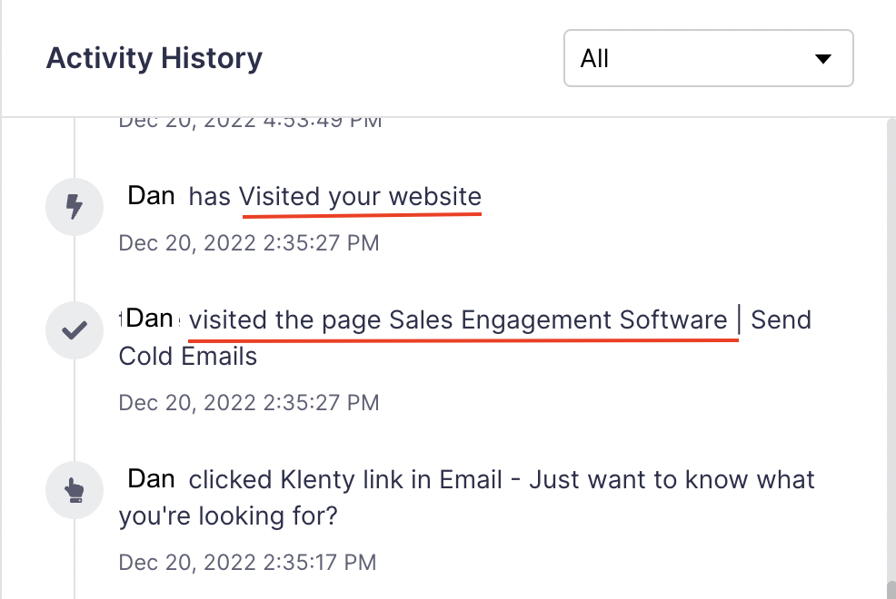
Task: Click the 2:35:17 PM timestamp
Action: pyautogui.click(x=247, y=562)
